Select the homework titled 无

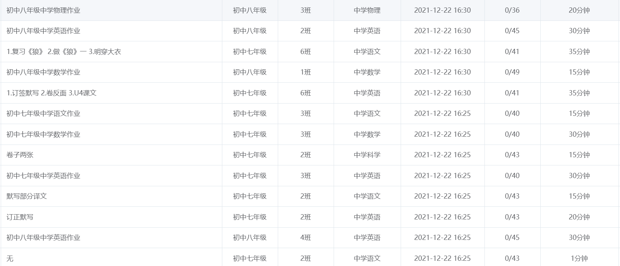coord(10,259)
